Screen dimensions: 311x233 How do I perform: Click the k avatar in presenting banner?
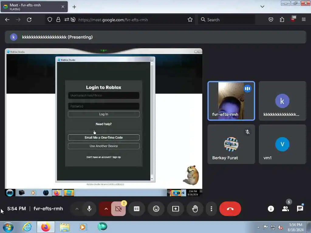pyautogui.click(x=14, y=37)
